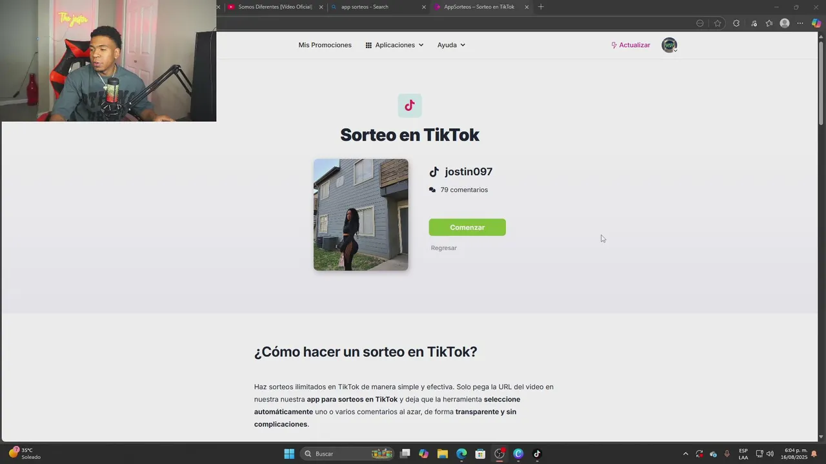Image resolution: width=826 pixels, height=464 pixels.
Task: Open the Favorites list icon in the toolbar
Action: coord(769,23)
